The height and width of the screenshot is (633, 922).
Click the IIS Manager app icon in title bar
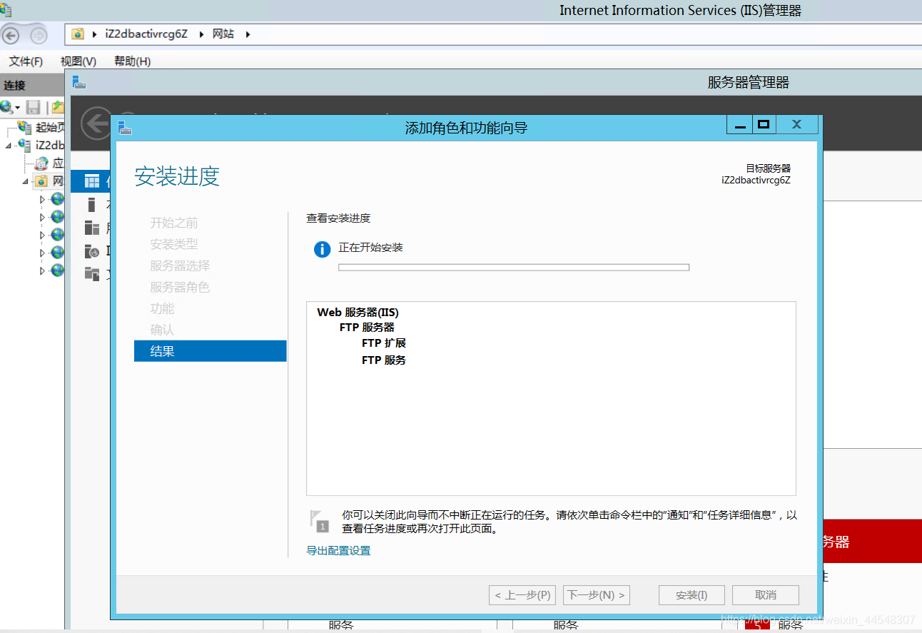click(6, 9)
